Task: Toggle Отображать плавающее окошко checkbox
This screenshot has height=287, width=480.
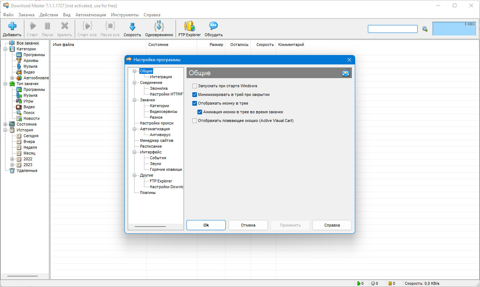Action: coord(195,121)
